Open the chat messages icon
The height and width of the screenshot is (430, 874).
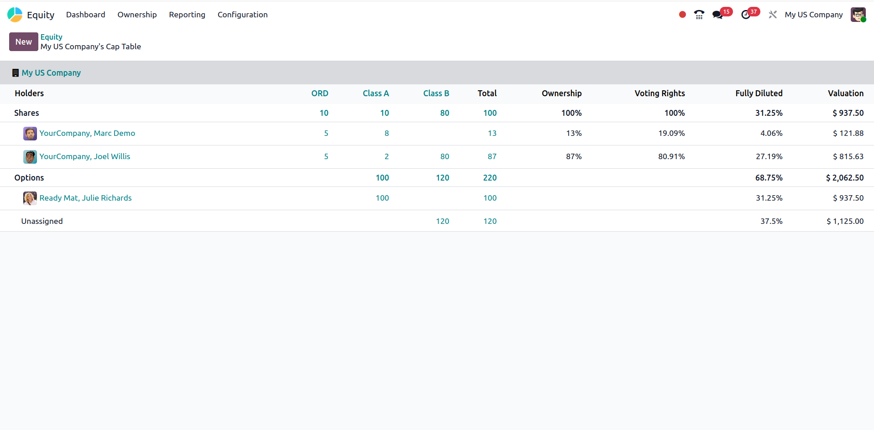click(x=717, y=15)
